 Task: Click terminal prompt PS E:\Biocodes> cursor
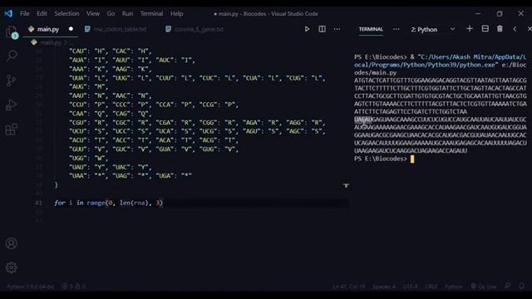pyautogui.click(x=412, y=159)
